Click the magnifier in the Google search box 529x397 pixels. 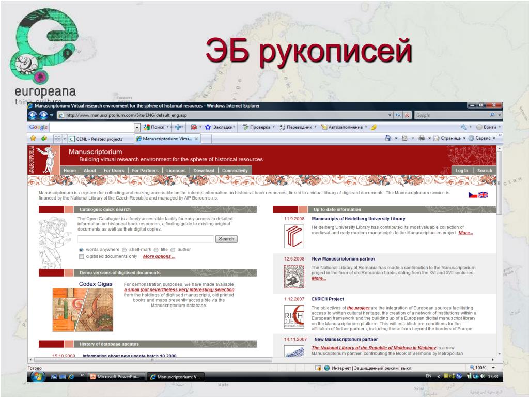(x=492, y=115)
